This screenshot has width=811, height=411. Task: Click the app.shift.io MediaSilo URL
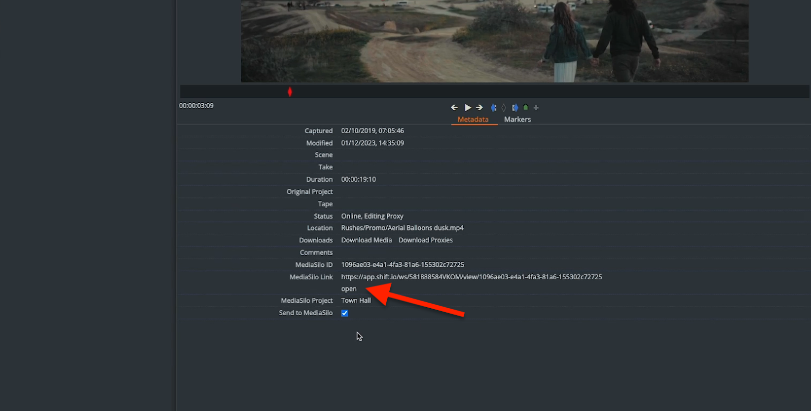click(471, 277)
